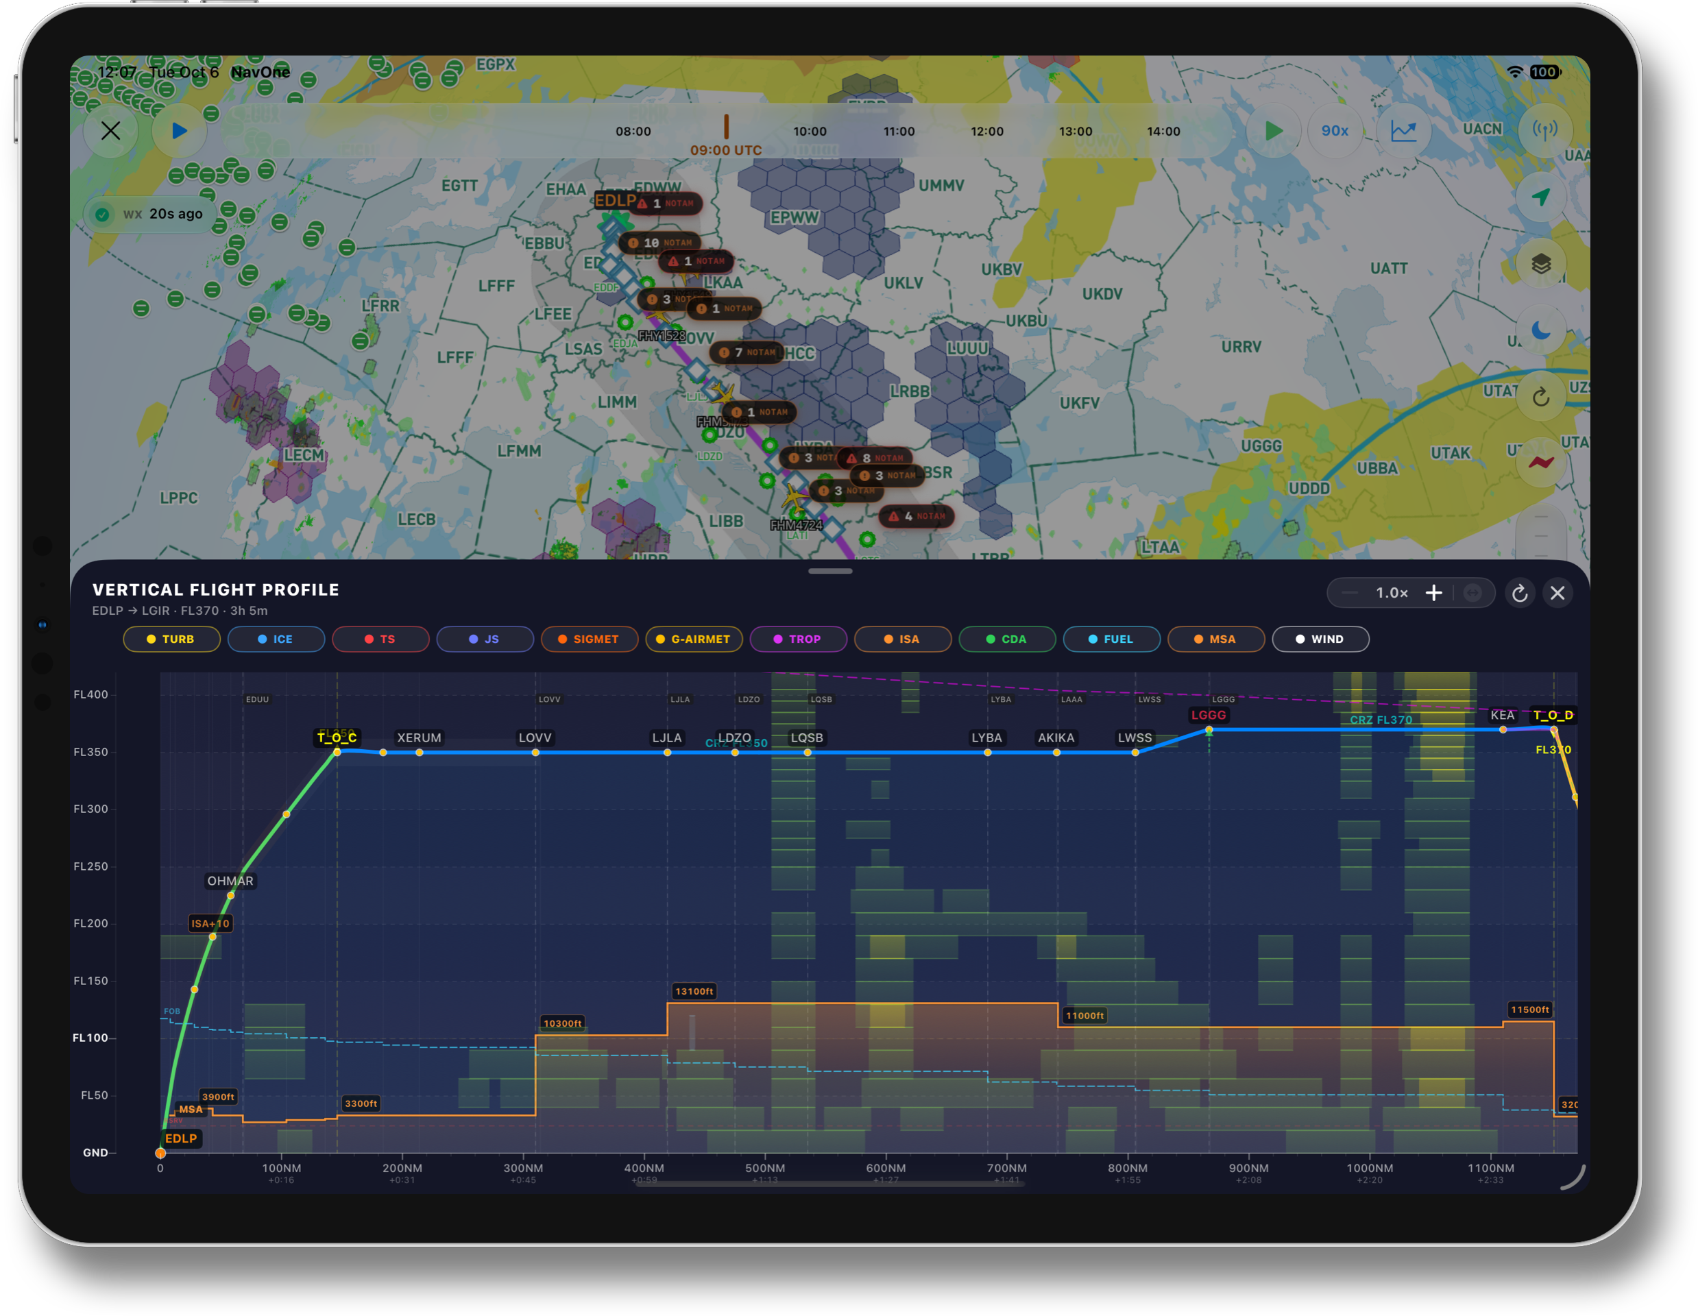
Task: Toggle the ISA overlay chip
Action: 903,639
